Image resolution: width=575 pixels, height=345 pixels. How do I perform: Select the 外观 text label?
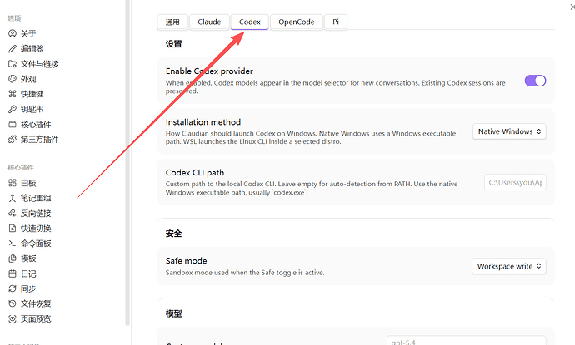coord(28,79)
